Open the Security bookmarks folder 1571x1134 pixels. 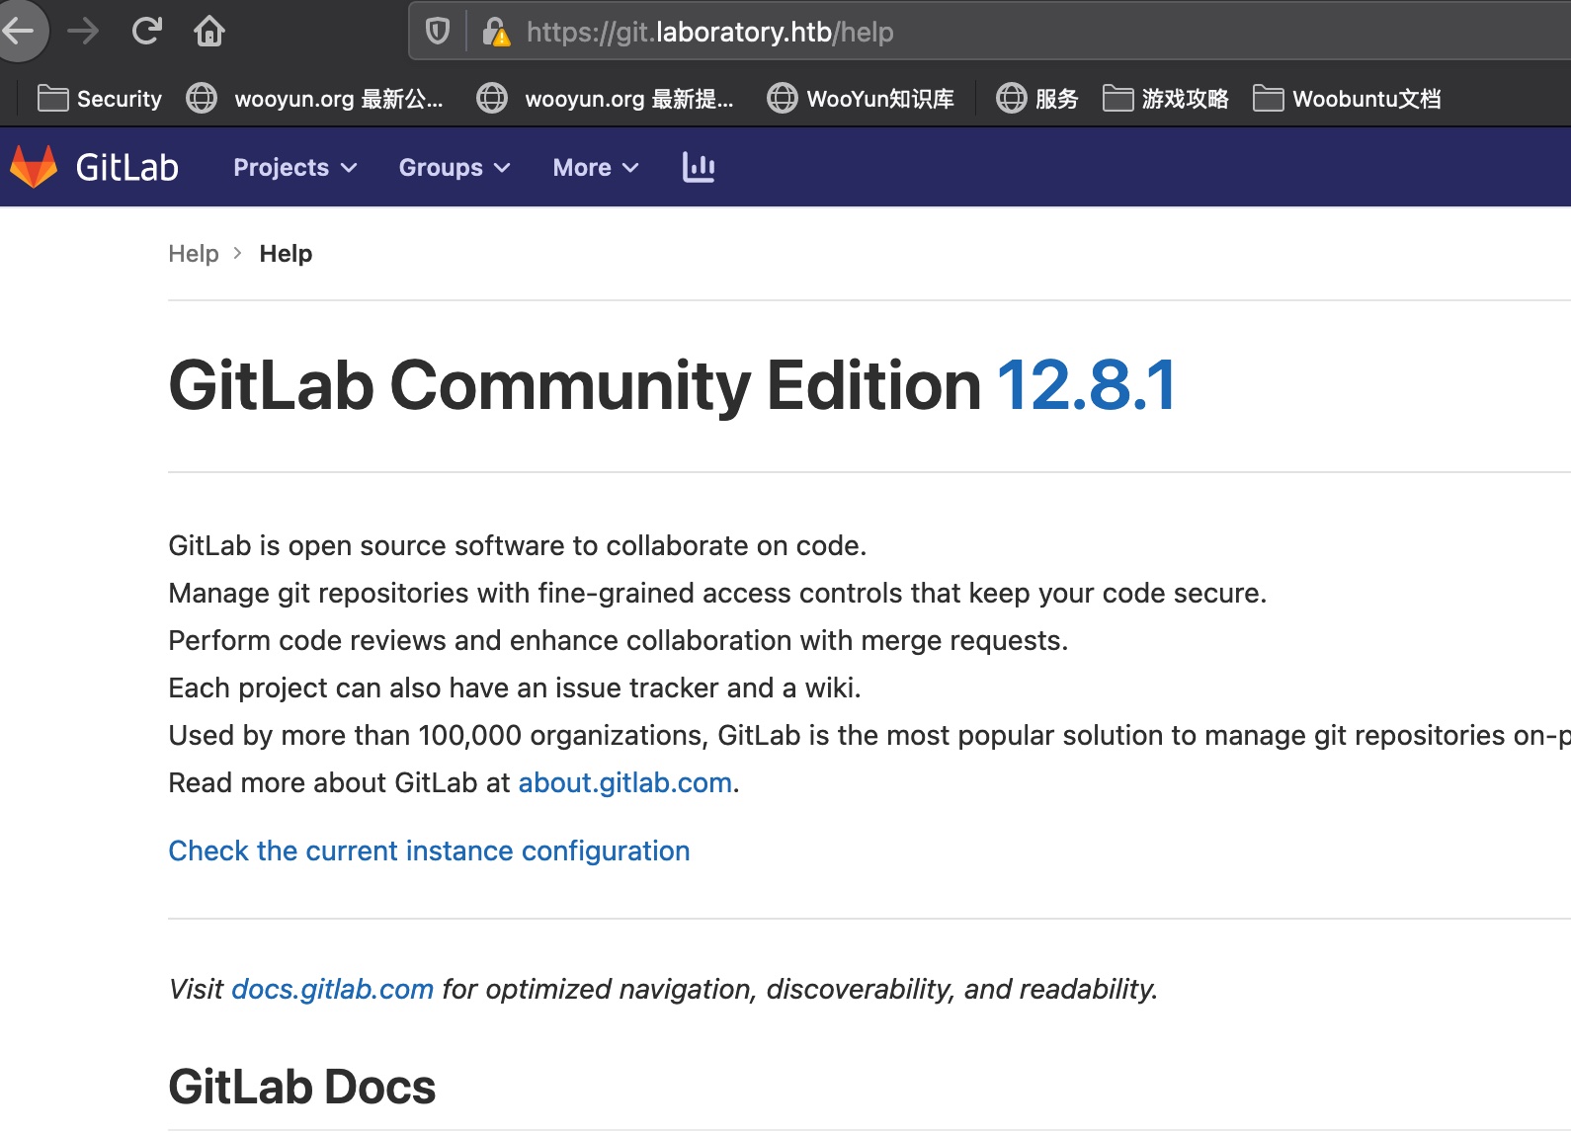tap(100, 99)
